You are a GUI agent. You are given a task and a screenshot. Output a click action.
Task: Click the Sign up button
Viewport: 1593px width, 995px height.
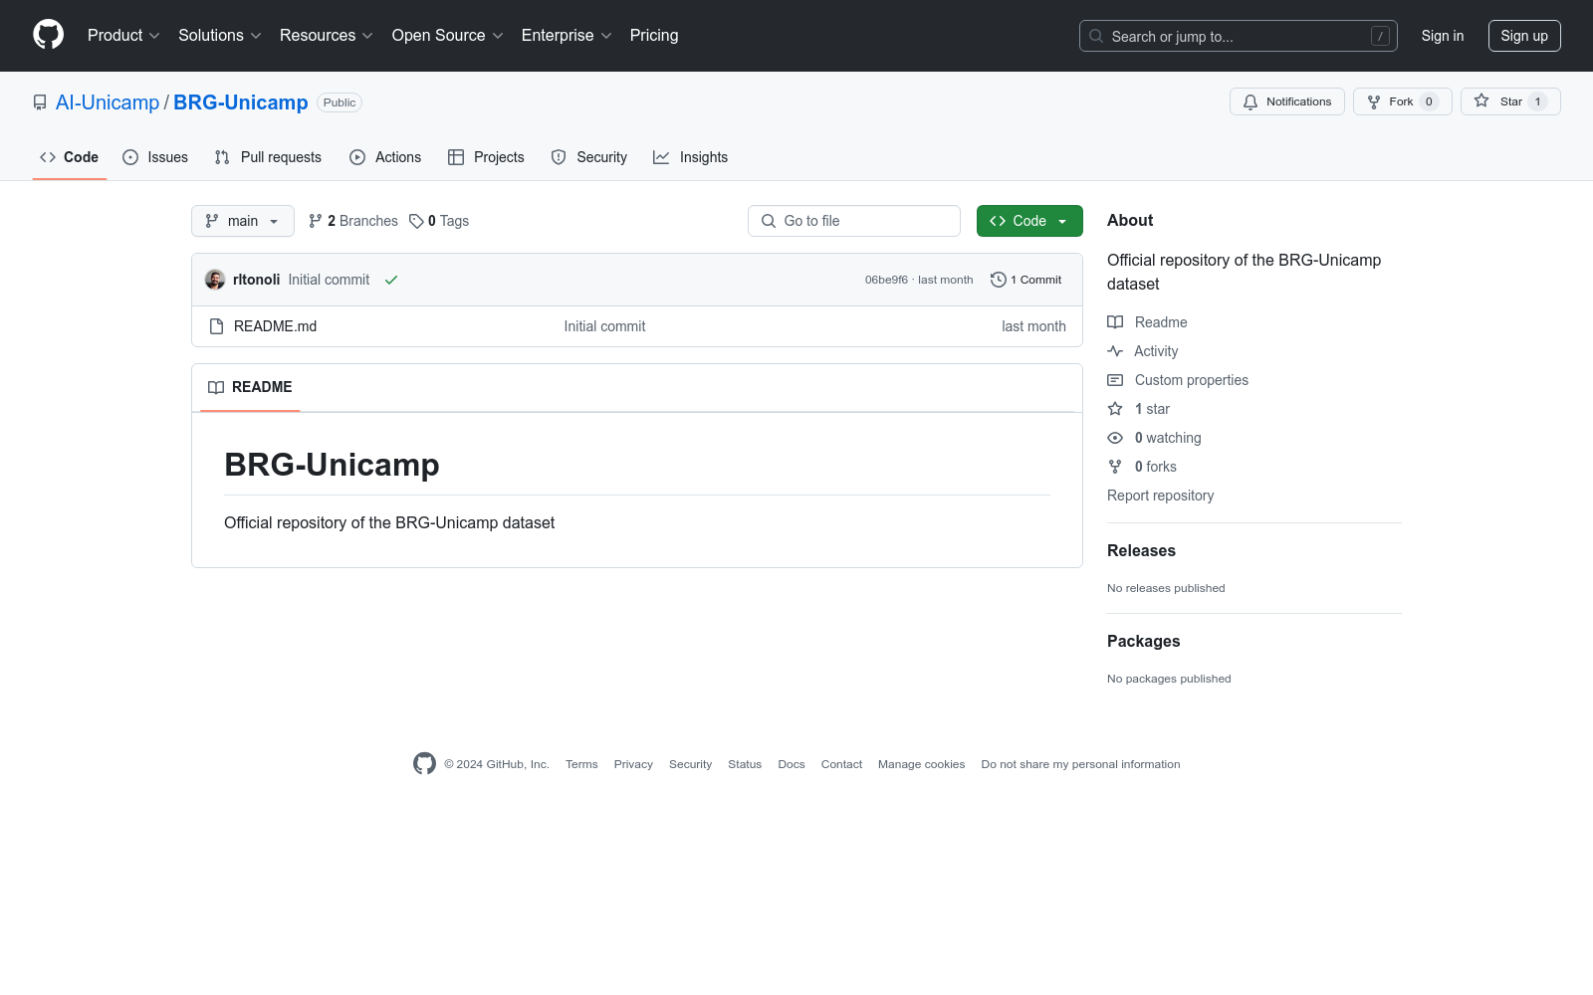(1524, 36)
